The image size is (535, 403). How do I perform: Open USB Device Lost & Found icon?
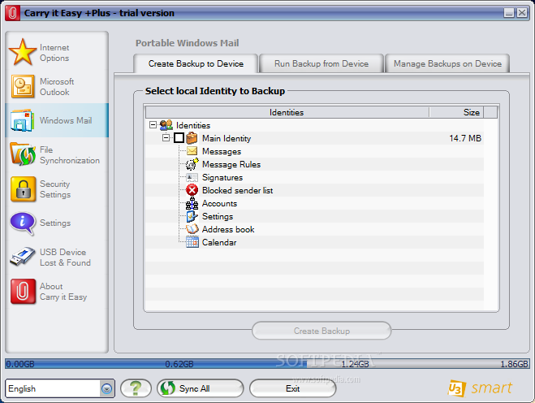(23, 257)
